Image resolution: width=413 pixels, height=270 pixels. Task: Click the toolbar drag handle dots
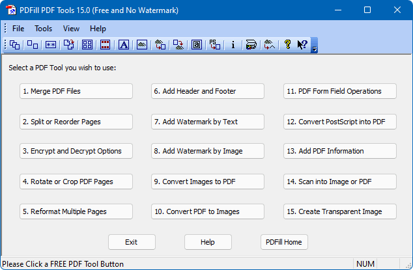tap(5, 45)
